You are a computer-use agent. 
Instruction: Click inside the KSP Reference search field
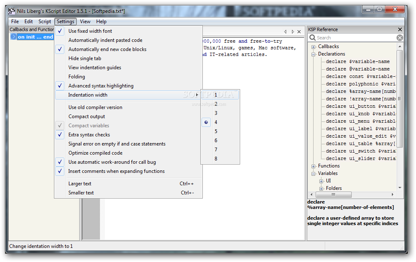355,38
